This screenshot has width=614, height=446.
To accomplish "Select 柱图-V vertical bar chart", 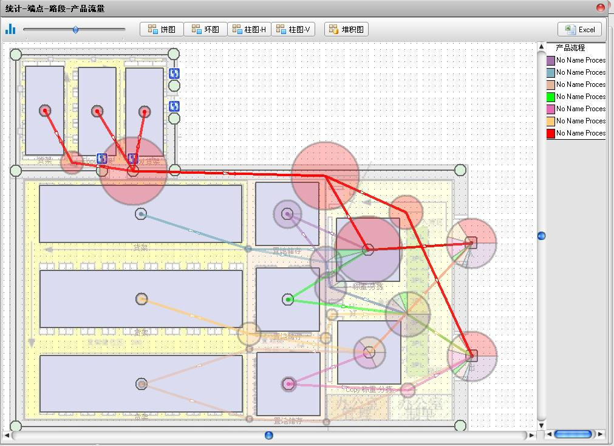I will pos(293,29).
